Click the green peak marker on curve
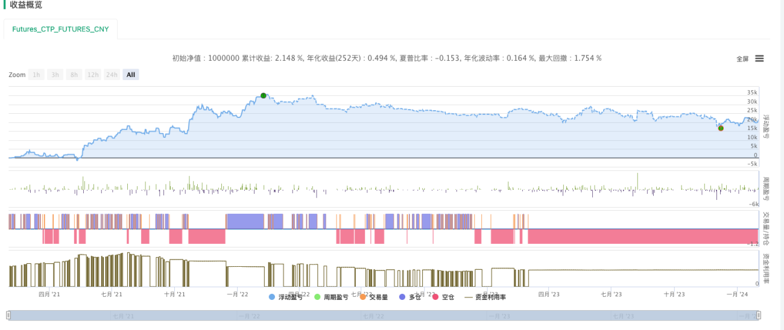 point(264,96)
